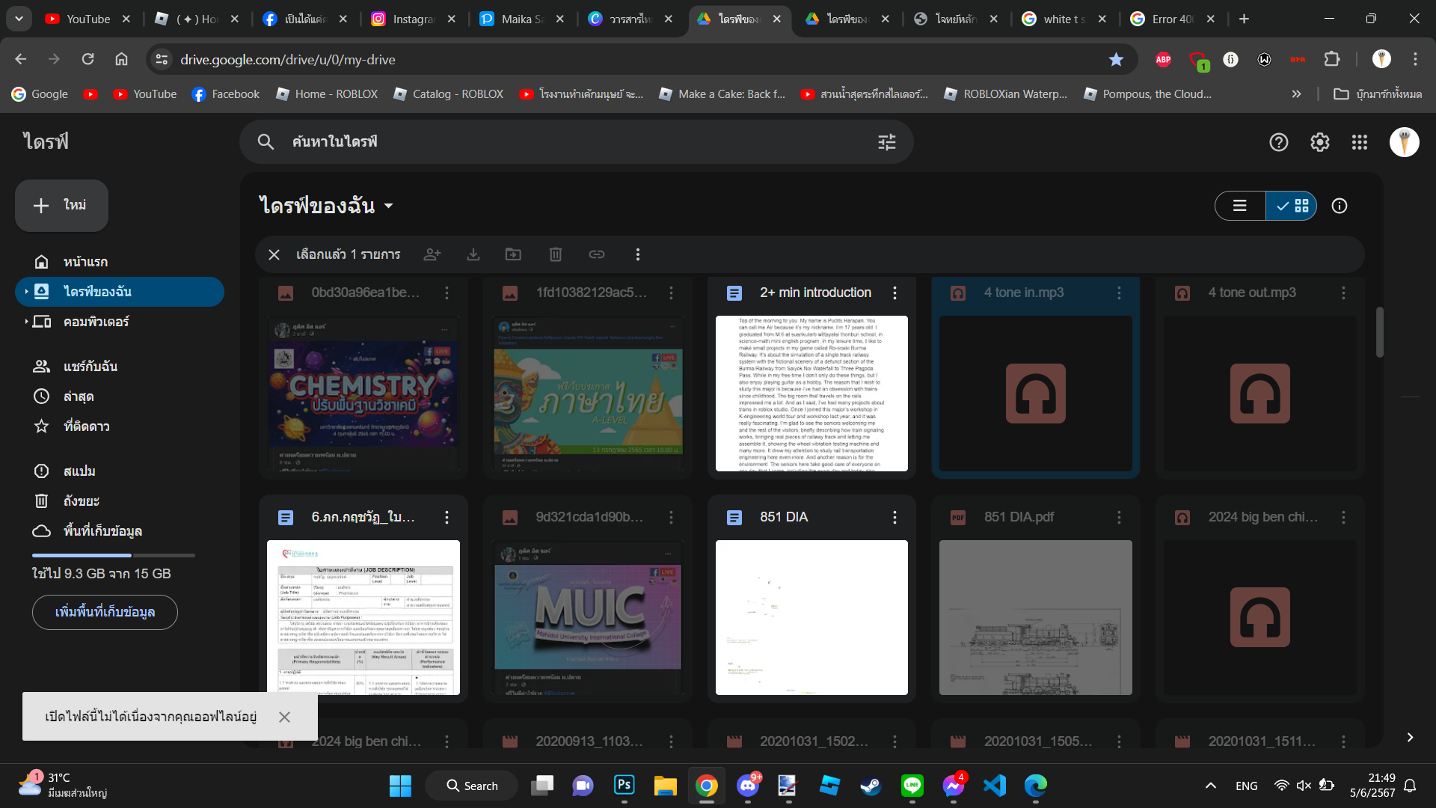1436x808 pixels.
Task: Open the Windows Start menu
Action: [x=400, y=786]
